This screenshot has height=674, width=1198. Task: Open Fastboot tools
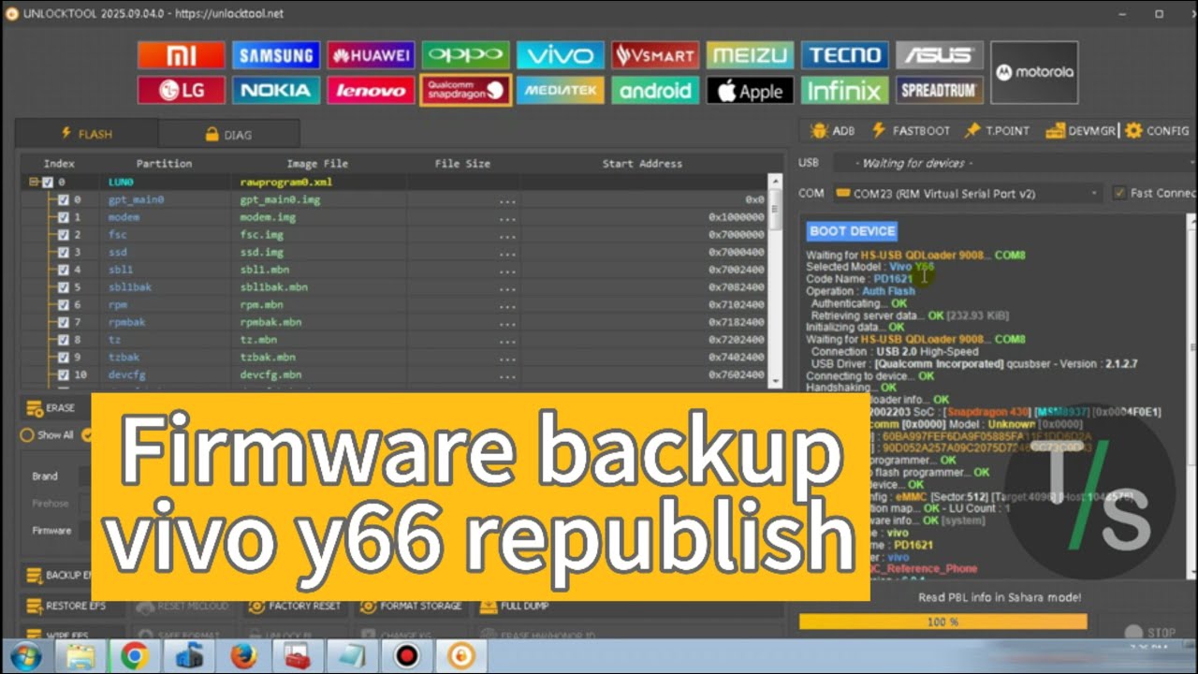pyautogui.click(x=911, y=131)
